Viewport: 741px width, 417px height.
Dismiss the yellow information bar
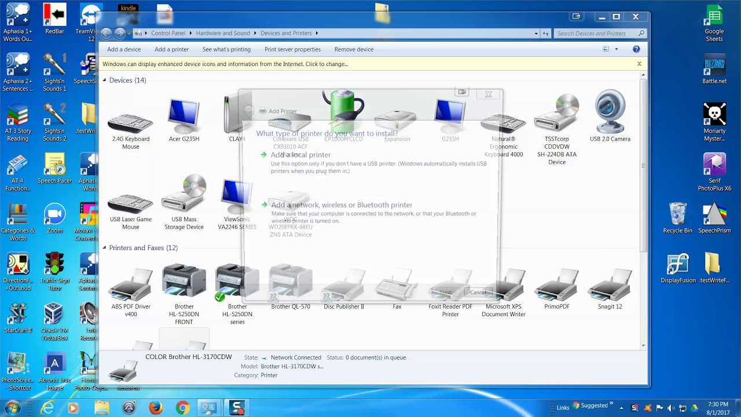pos(639,64)
